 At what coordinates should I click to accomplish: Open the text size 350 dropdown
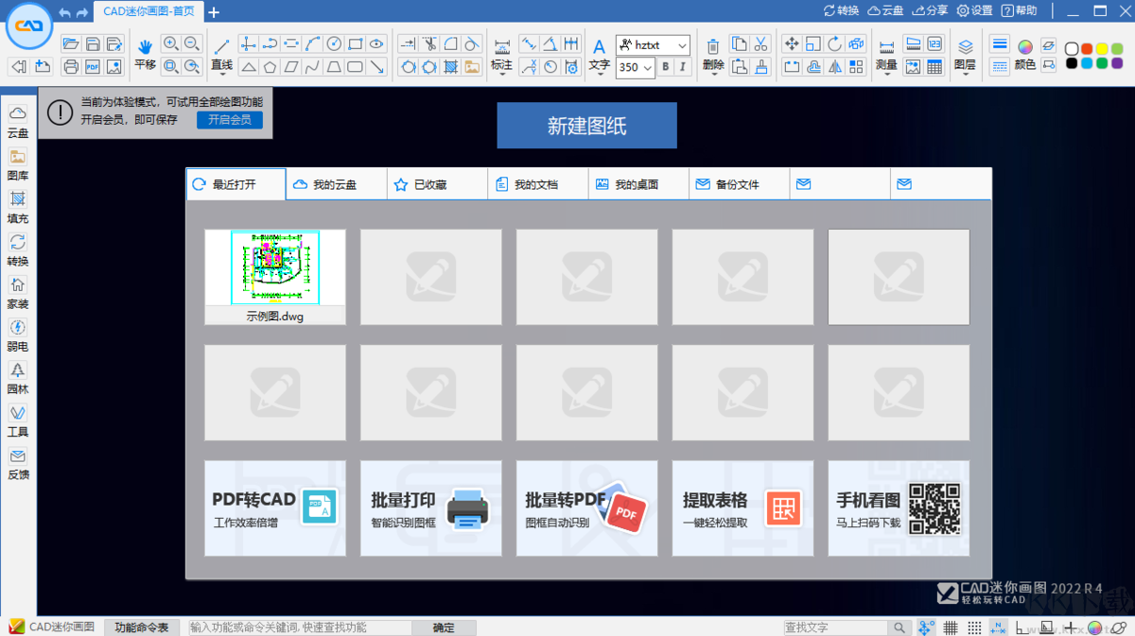point(634,67)
